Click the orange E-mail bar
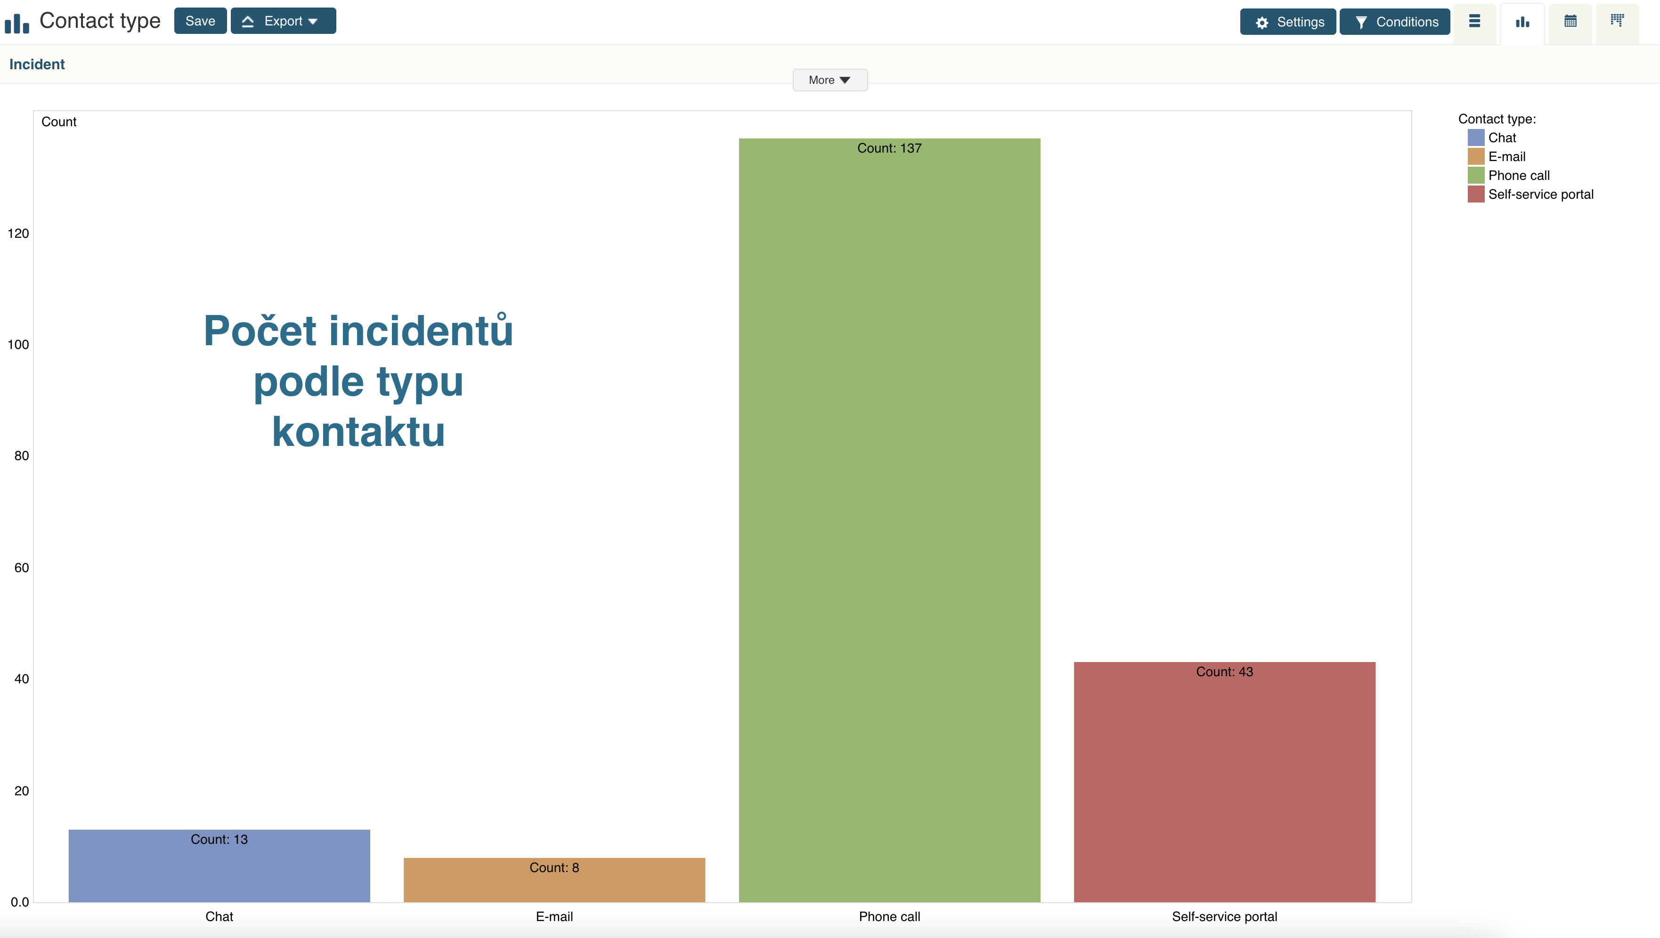 (554, 886)
